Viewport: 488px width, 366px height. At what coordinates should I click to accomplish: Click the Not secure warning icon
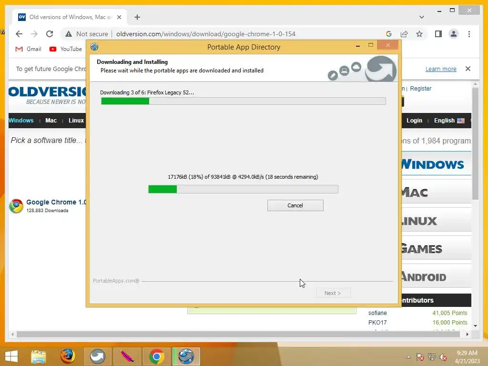[x=69, y=34]
